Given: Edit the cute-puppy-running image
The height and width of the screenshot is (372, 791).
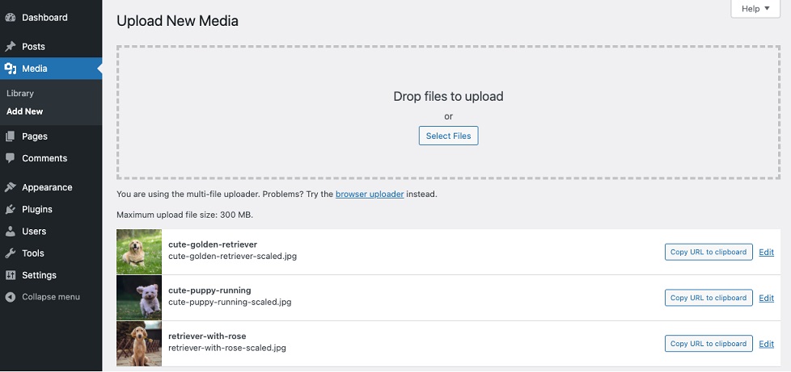Looking at the screenshot, I should (x=766, y=298).
